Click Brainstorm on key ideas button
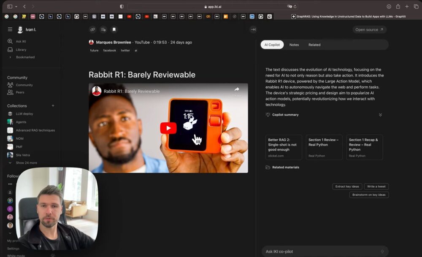 (x=369, y=195)
